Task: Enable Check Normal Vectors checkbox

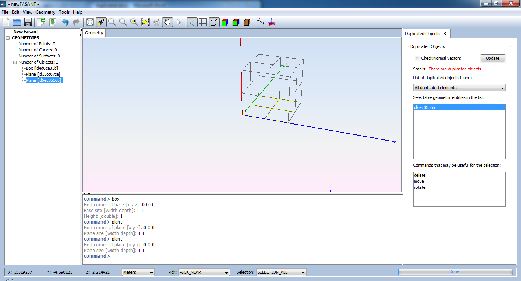Action: [x=417, y=59]
